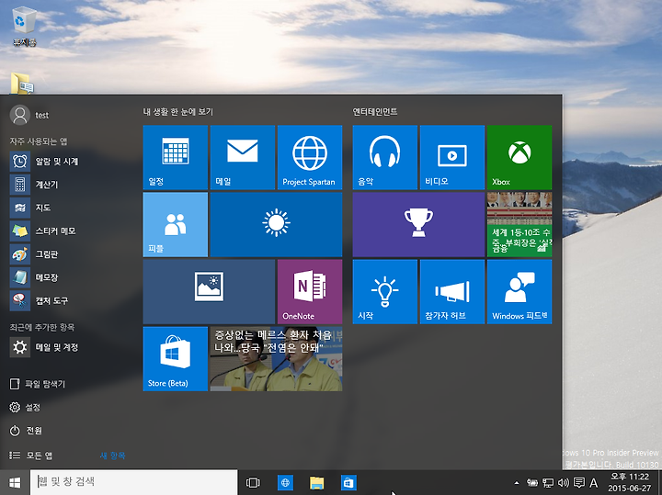Click the volume speaker tray icon
662x495 pixels.
coord(564,483)
